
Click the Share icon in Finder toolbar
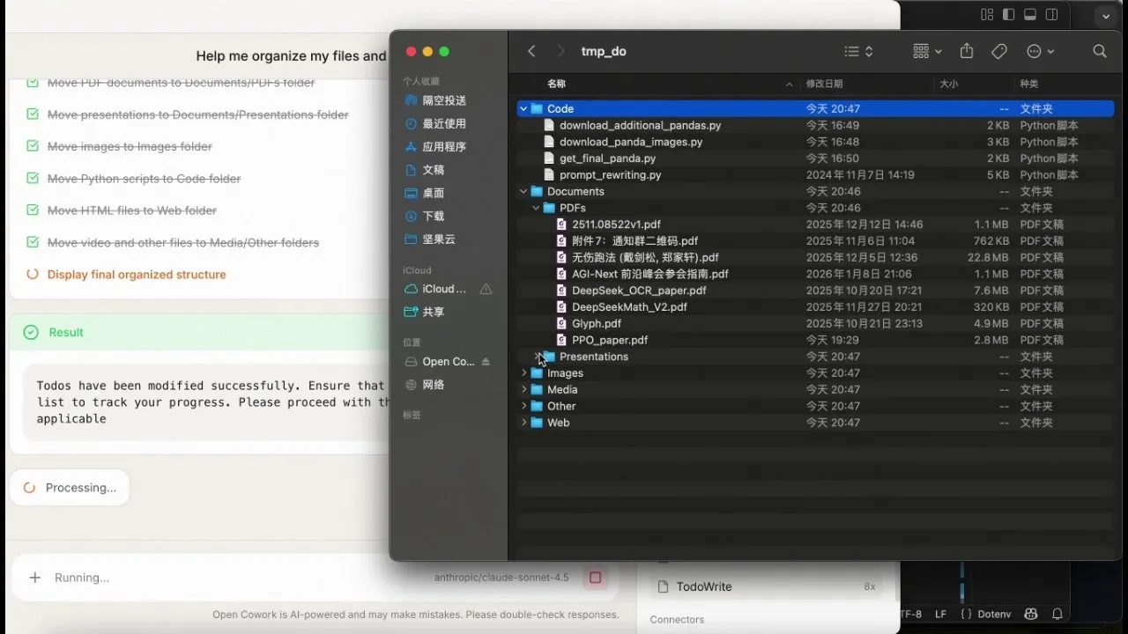(967, 51)
